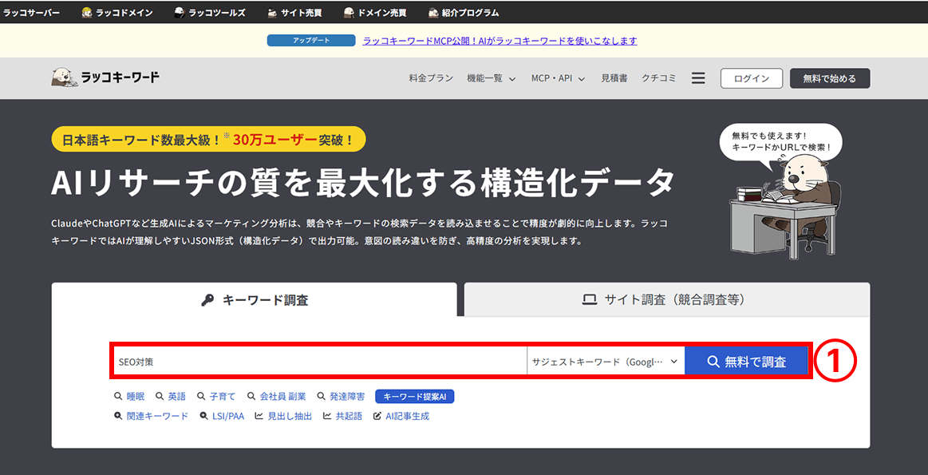Open 見出し抽出 tool link
The height and width of the screenshot is (475, 928).
pyautogui.click(x=283, y=417)
